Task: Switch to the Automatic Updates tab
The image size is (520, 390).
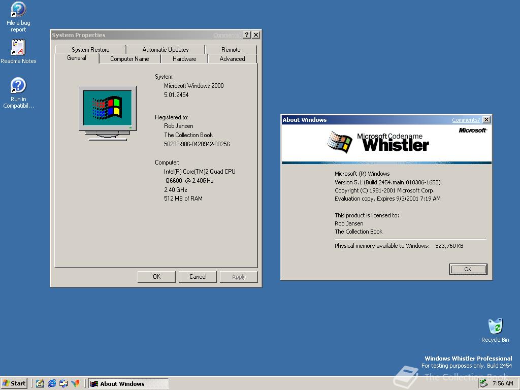Action: pos(166,49)
